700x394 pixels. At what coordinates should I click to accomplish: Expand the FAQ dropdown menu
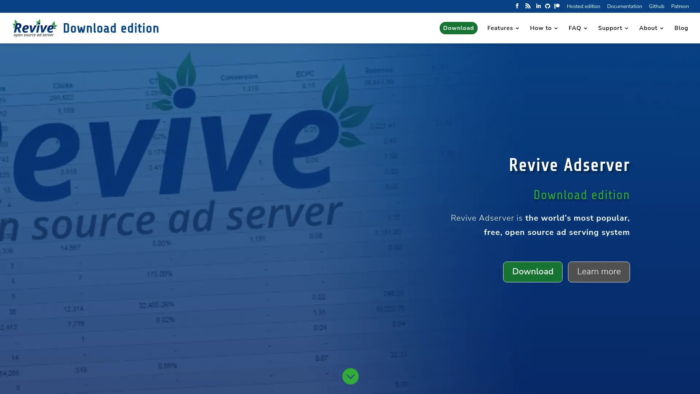pos(578,28)
